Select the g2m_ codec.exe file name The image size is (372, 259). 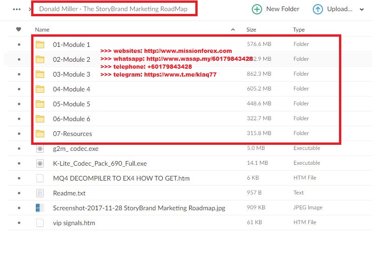(x=76, y=149)
